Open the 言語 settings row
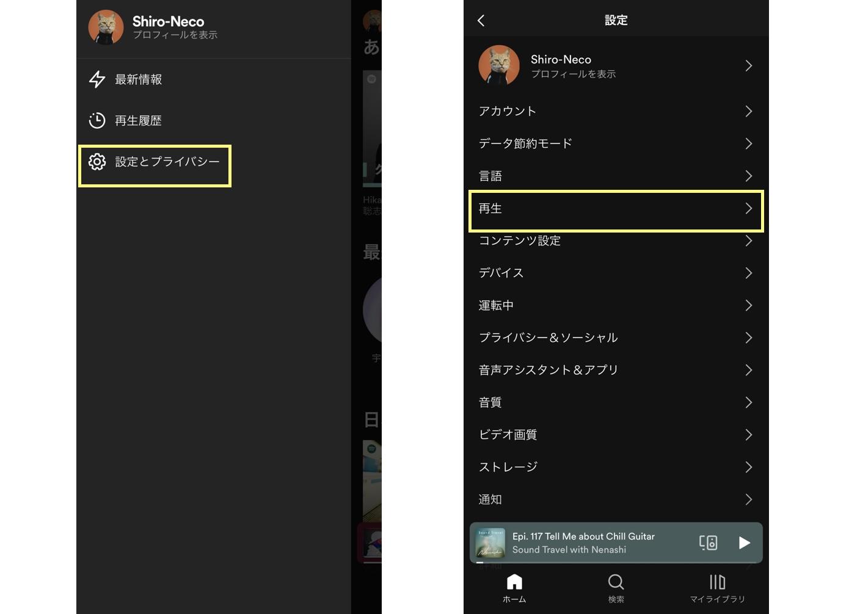 tap(616, 176)
